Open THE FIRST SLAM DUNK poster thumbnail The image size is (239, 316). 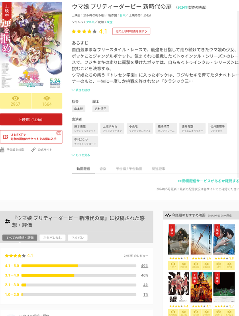pyautogui.click(x=178, y=287)
